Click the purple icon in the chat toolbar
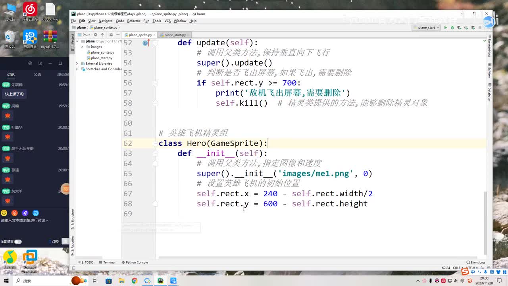The width and height of the screenshot is (508, 286). pyautogui.click(x=25, y=213)
